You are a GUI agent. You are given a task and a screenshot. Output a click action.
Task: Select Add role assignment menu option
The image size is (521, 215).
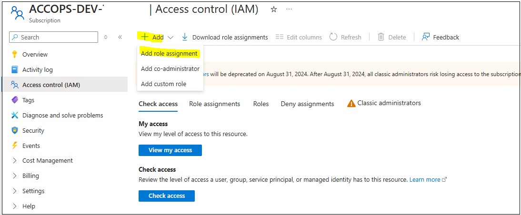coord(169,54)
